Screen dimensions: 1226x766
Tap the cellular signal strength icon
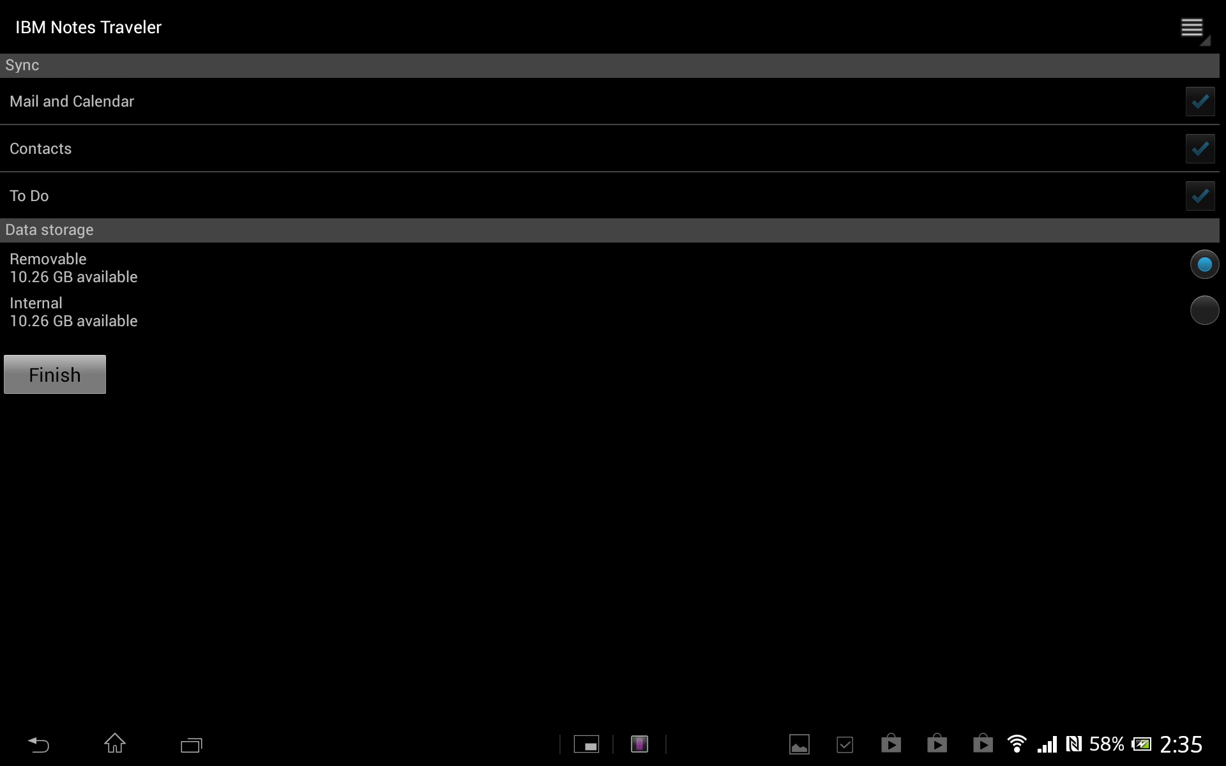pos(1047,744)
